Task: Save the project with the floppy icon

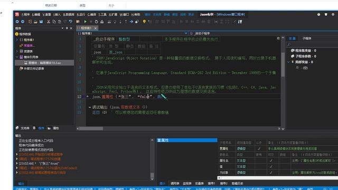Action: pyautogui.click(x=41, y=22)
